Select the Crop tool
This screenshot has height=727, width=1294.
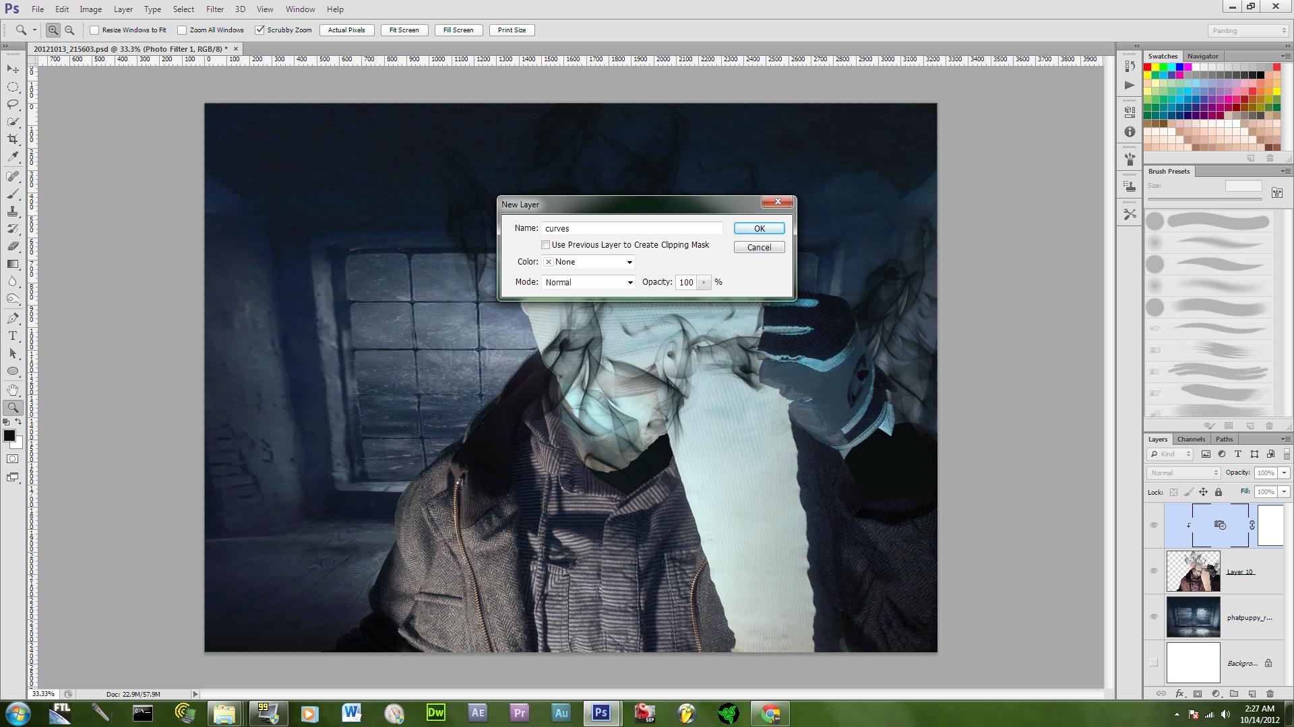[x=13, y=139]
